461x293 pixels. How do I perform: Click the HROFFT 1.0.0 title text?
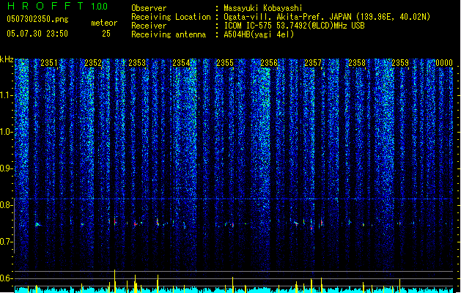click(57, 6)
